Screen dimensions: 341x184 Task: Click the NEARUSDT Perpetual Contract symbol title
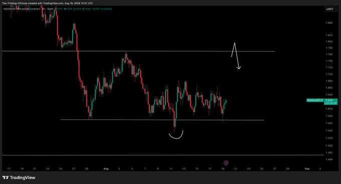coord(22,9)
